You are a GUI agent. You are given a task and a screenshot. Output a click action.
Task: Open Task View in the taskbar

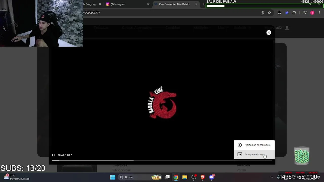(167, 177)
